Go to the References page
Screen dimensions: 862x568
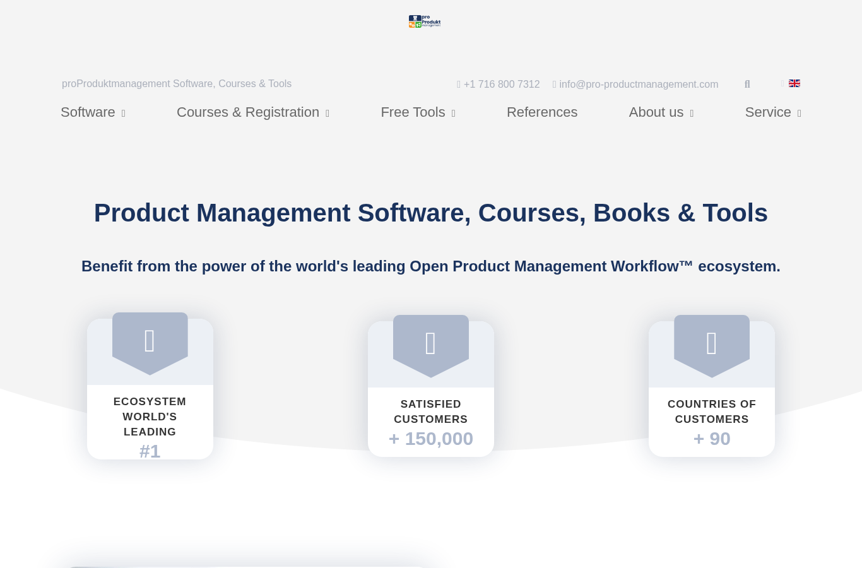pos(542,112)
